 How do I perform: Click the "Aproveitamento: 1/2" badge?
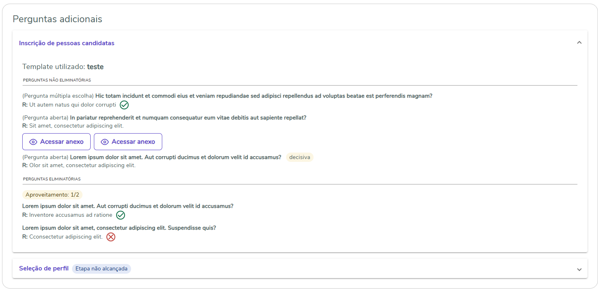coord(52,195)
